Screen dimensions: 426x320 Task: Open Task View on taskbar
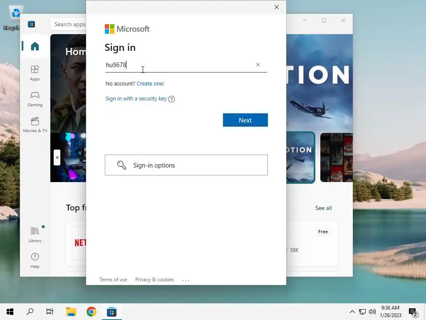click(x=50, y=312)
